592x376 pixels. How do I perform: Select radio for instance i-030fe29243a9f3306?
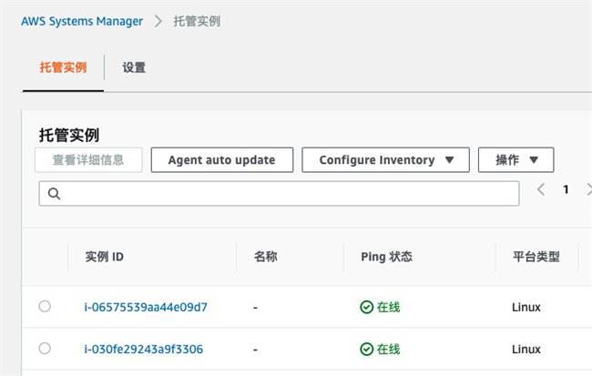pos(45,349)
